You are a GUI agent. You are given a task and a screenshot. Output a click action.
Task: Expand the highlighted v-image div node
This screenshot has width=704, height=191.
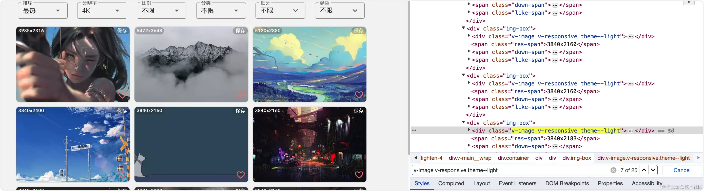469,130
